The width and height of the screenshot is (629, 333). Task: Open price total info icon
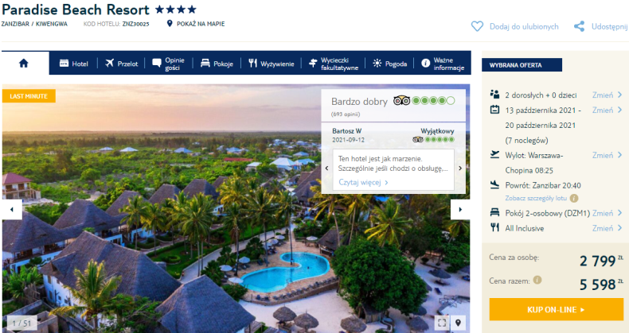[x=537, y=281]
